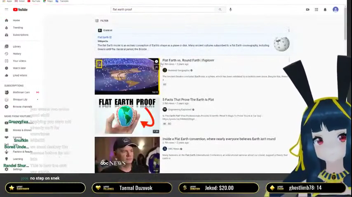Screen dimensions: 352x197
Task: Play the FLAT EARTH PROOF thumbnail
Action: [x=127, y=116]
